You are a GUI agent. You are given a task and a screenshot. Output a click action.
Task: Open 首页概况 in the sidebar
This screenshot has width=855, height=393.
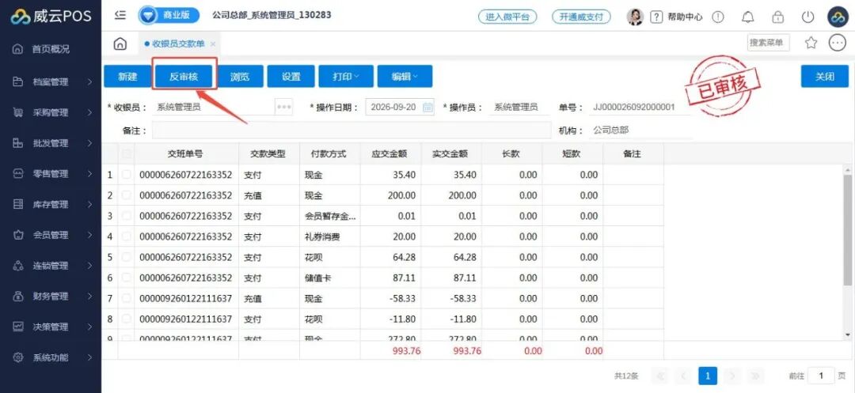pyautogui.click(x=51, y=49)
